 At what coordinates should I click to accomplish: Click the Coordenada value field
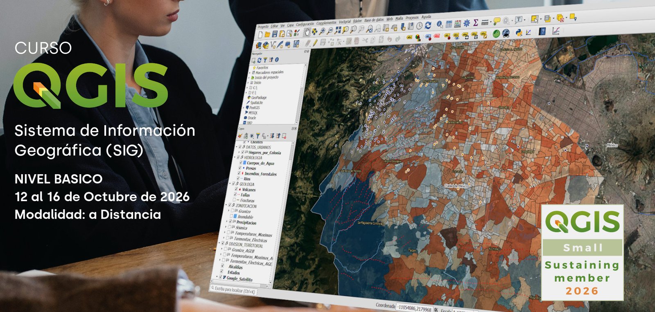click(414, 308)
